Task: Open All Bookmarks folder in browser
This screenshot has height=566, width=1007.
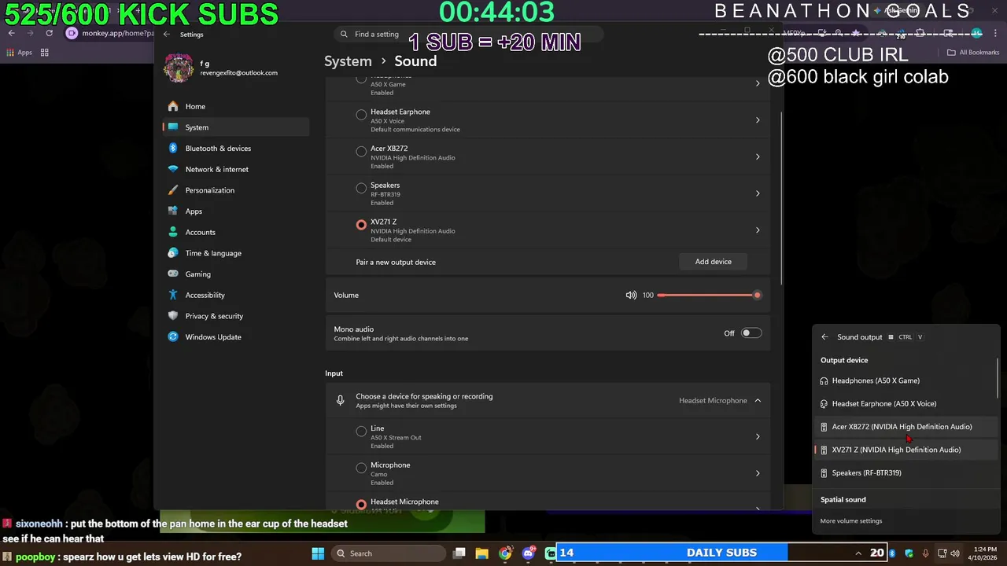Action: [x=973, y=53]
